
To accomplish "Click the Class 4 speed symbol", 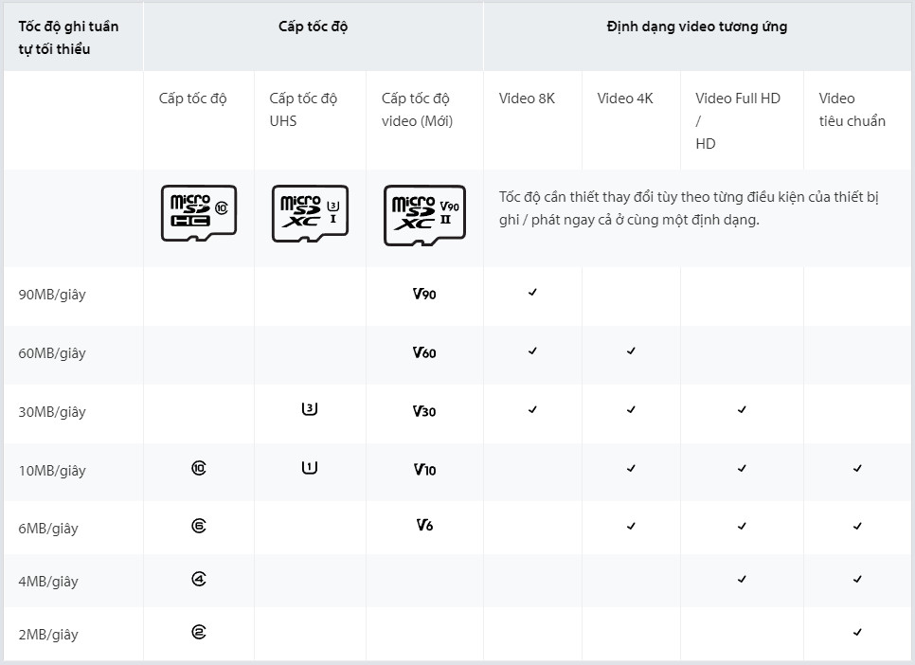I will [x=198, y=579].
